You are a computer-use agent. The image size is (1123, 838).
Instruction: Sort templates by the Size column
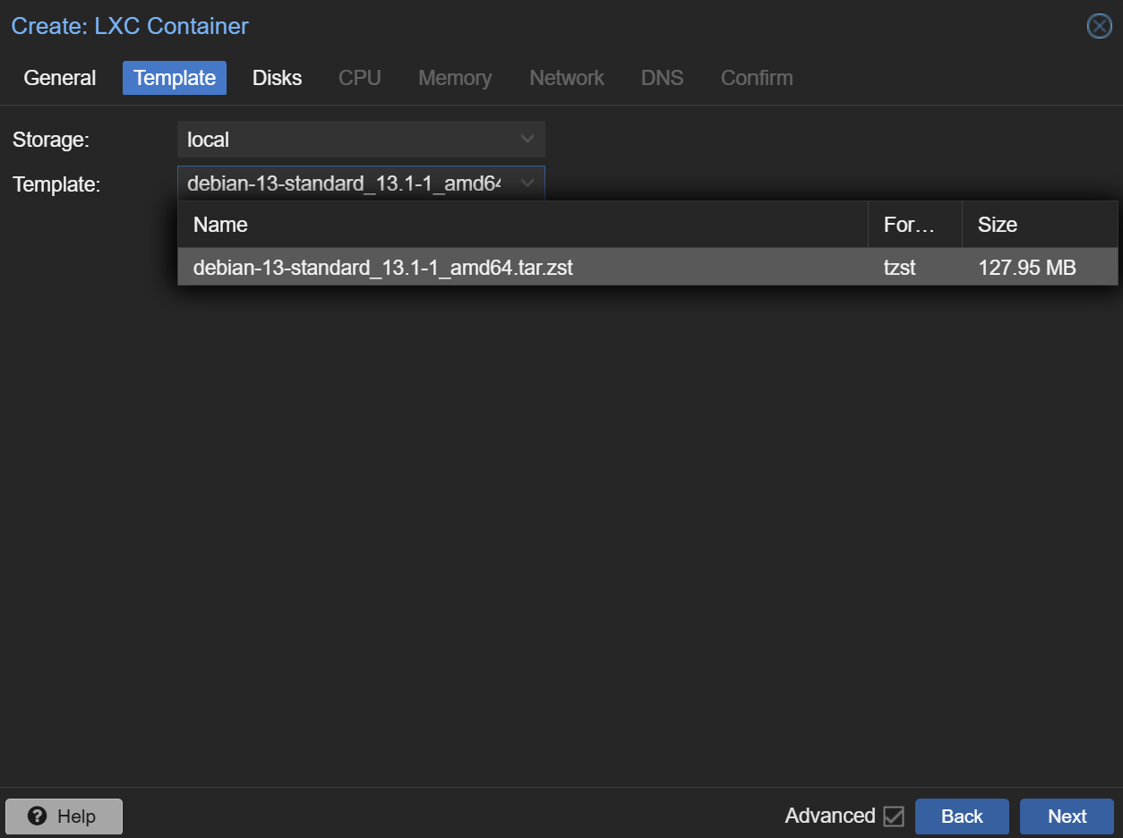pos(1039,225)
